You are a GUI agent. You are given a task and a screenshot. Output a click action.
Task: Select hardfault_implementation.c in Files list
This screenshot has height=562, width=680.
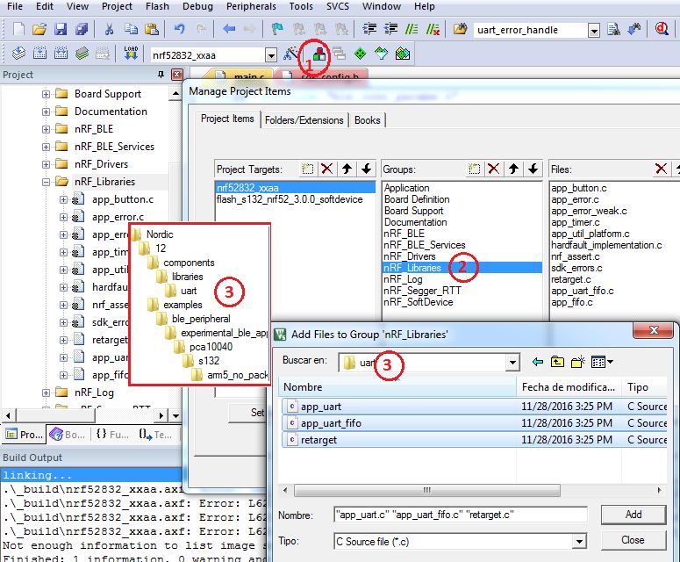click(606, 245)
